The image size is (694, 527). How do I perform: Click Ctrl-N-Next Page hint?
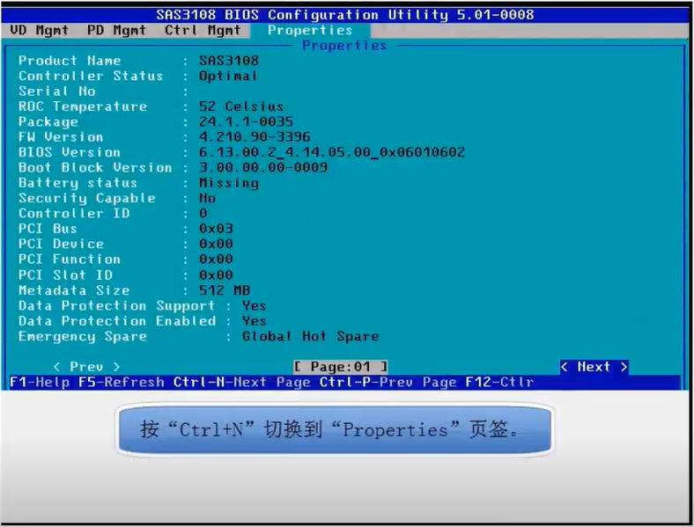coord(241,382)
